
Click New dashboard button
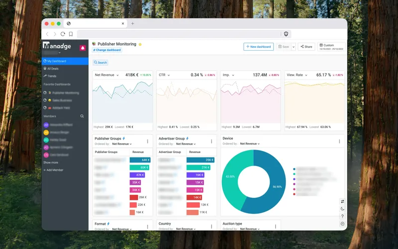258,47
